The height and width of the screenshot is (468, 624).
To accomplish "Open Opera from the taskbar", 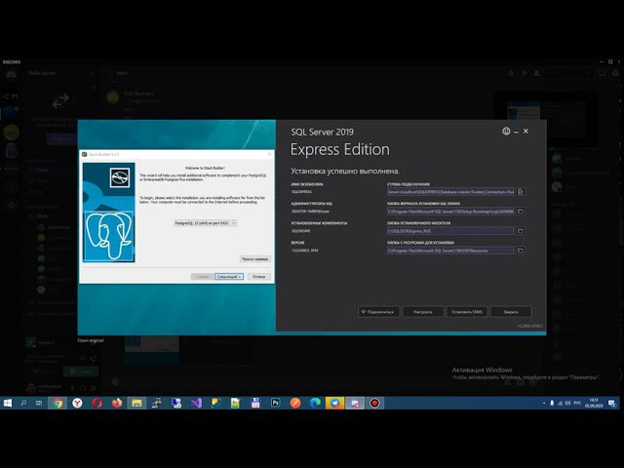I will pyautogui.click(x=97, y=403).
